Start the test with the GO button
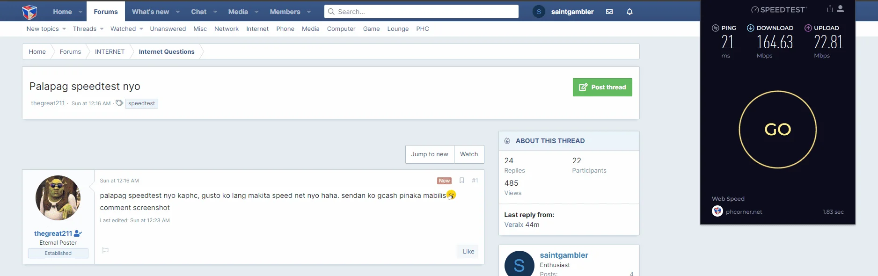This screenshot has width=878, height=276. coord(778,130)
